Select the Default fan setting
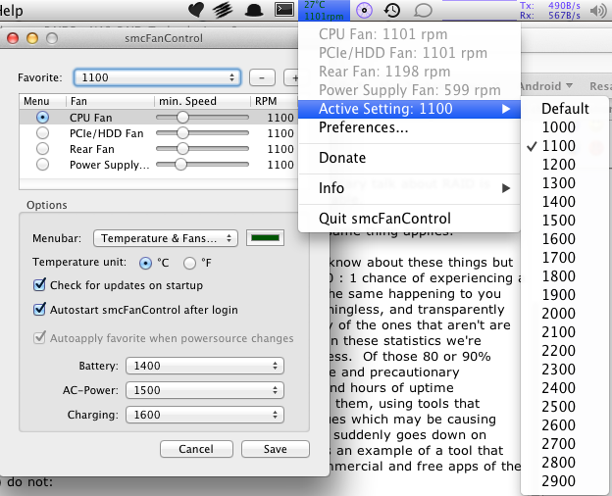 coord(565,109)
